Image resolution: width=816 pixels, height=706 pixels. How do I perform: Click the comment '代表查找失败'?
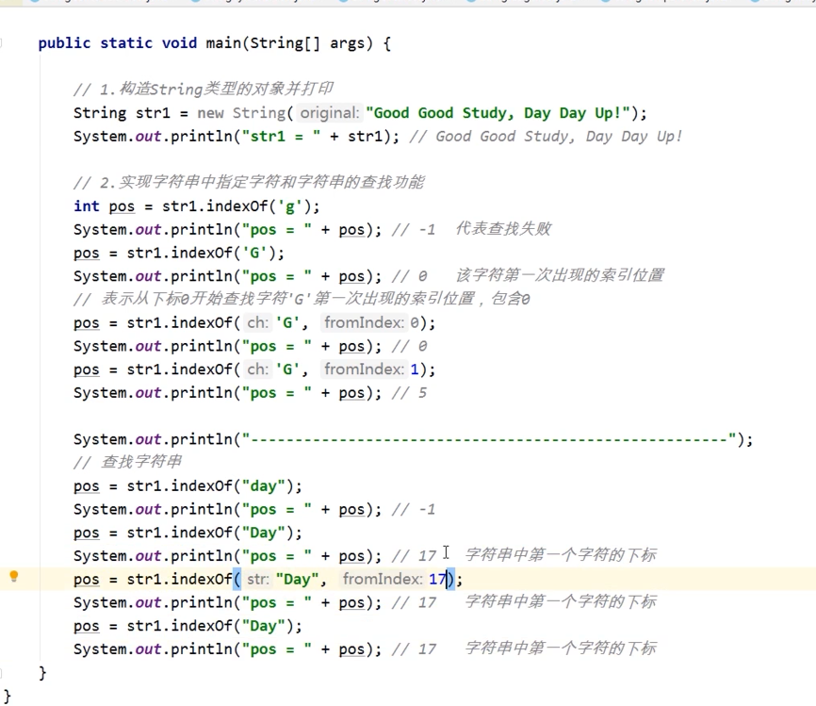(503, 229)
